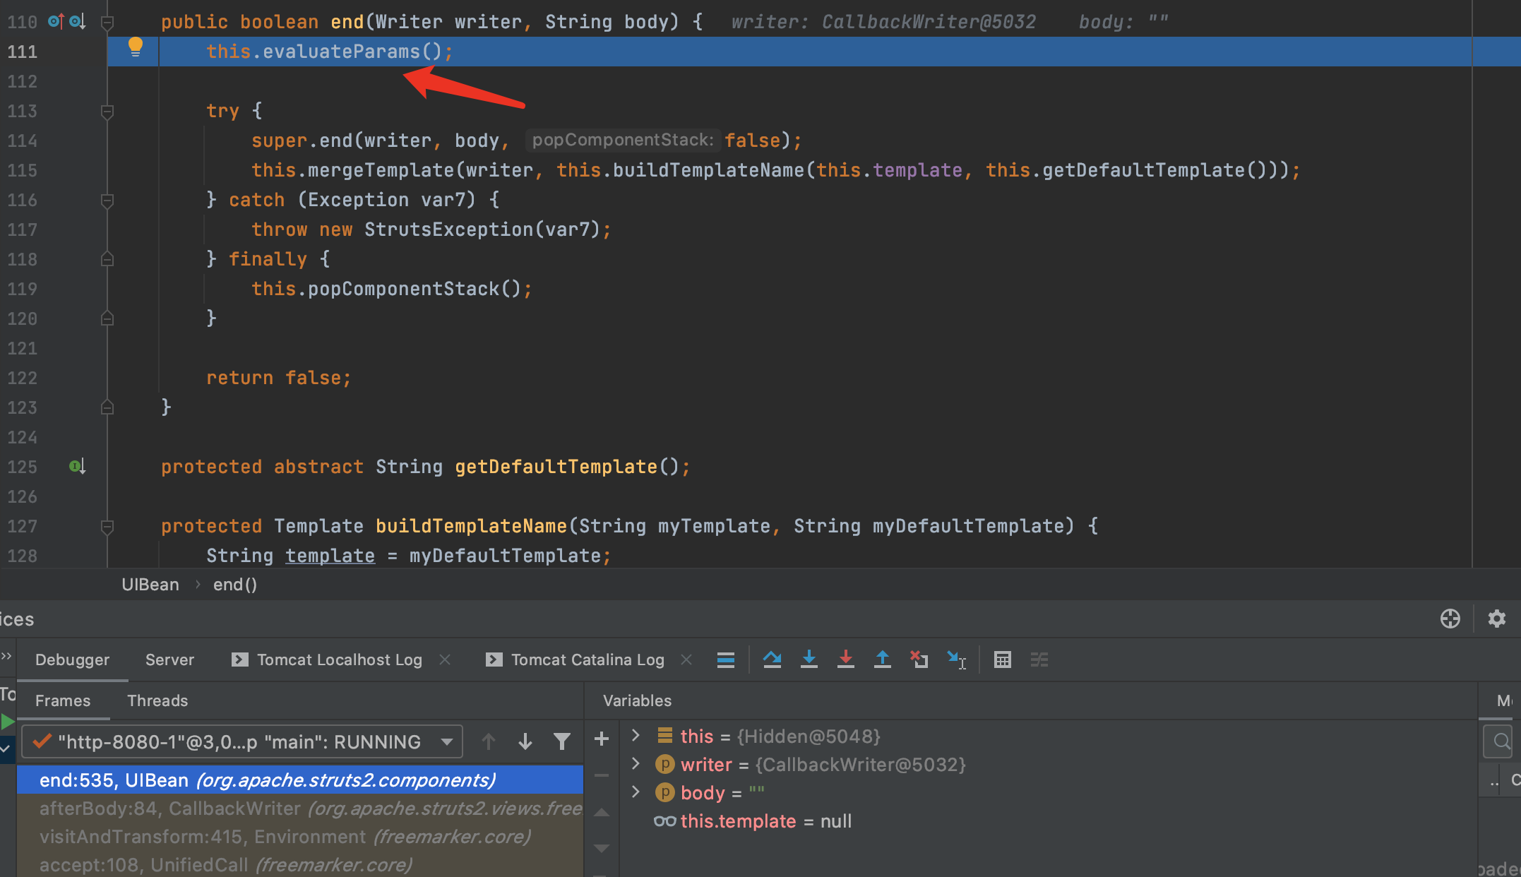This screenshot has height=877, width=1521.
Task: Expand the 'this' variable node
Action: click(x=636, y=736)
